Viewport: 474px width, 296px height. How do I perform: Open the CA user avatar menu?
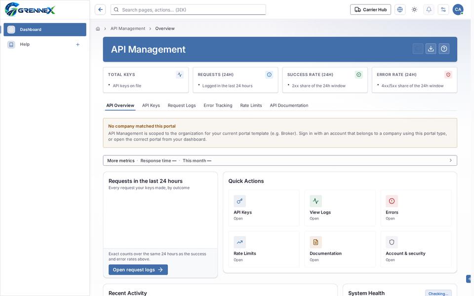(x=458, y=10)
